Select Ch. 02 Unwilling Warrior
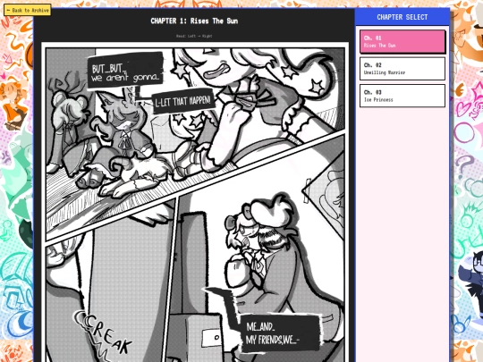 click(x=402, y=69)
